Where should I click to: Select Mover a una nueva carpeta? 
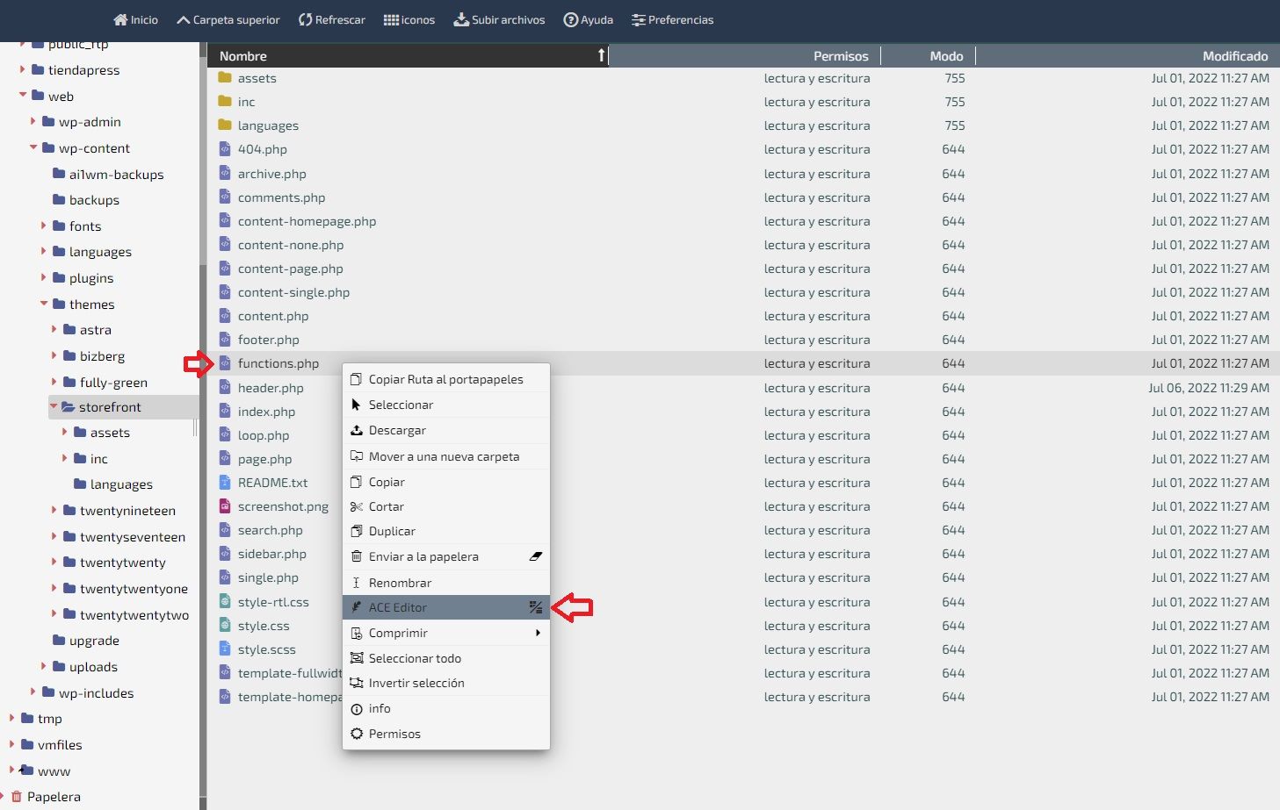click(445, 456)
